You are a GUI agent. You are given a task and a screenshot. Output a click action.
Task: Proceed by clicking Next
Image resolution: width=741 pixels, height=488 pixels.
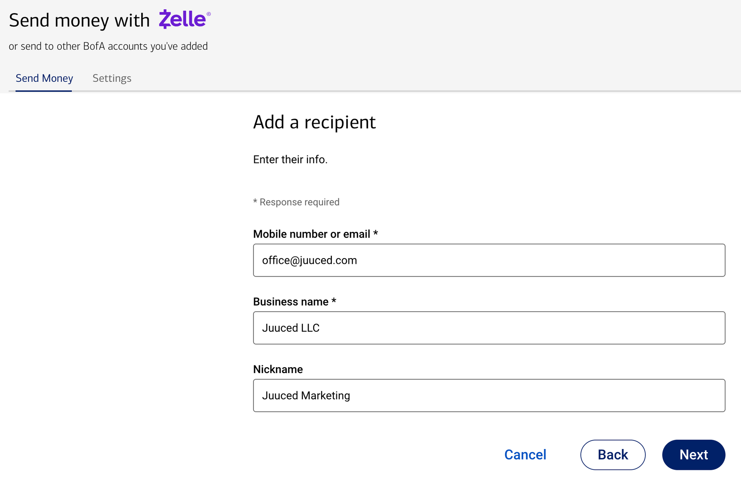point(693,455)
